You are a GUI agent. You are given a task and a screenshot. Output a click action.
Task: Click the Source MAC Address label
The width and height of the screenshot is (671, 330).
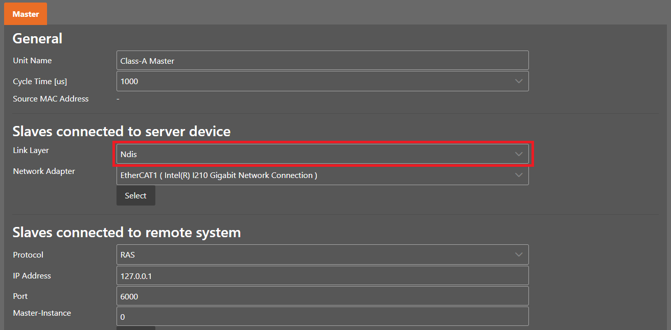tap(51, 99)
